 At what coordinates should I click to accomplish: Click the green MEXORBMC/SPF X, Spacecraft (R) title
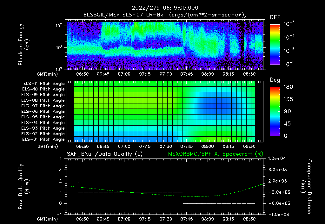(216, 154)
